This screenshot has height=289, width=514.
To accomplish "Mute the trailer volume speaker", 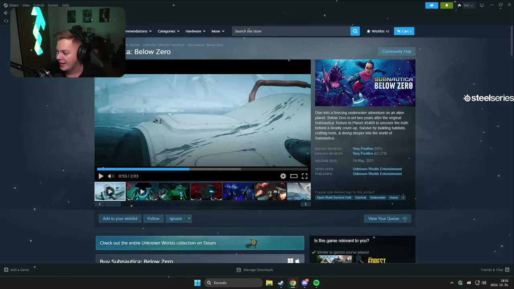I will 111,176.
